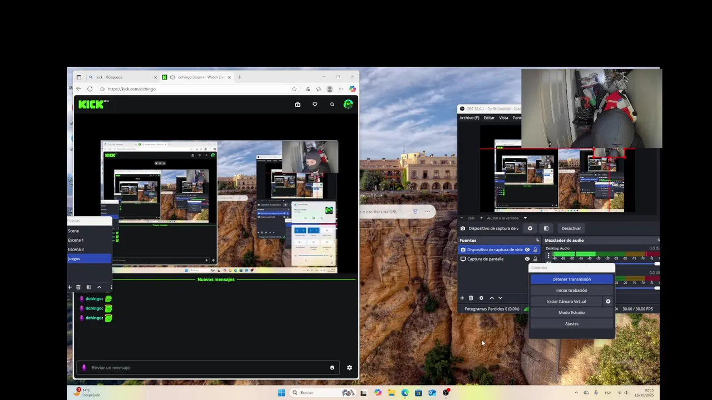
Task: Toggle lock on Dispositivo de captura source
Action: pos(535,250)
